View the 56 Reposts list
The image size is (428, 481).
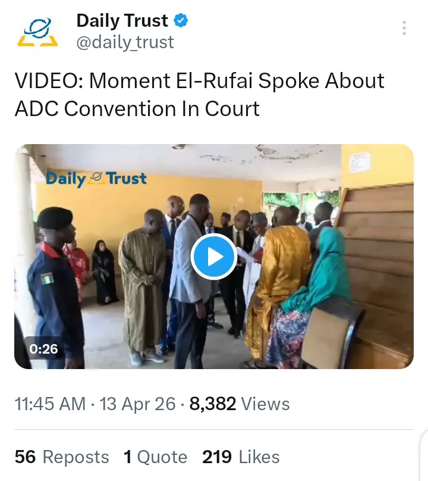(62, 457)
